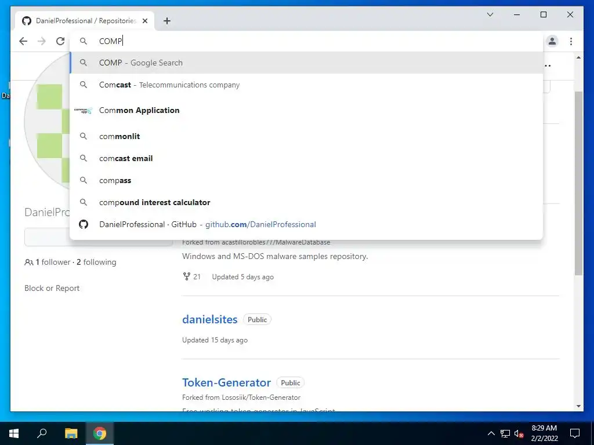
Task: Choose the Common Application suggestion
Action: click(306, 111)
